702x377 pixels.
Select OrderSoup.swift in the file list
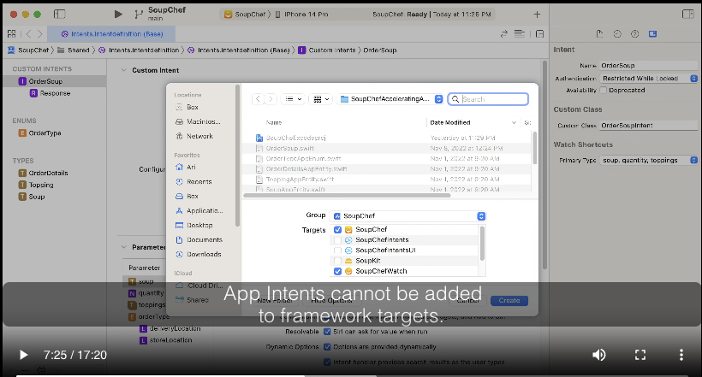click(291, 148)
